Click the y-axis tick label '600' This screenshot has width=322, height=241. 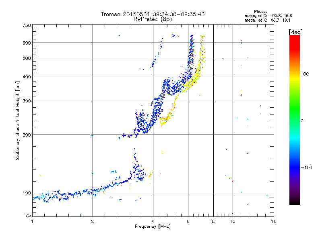tap(27, 43)
